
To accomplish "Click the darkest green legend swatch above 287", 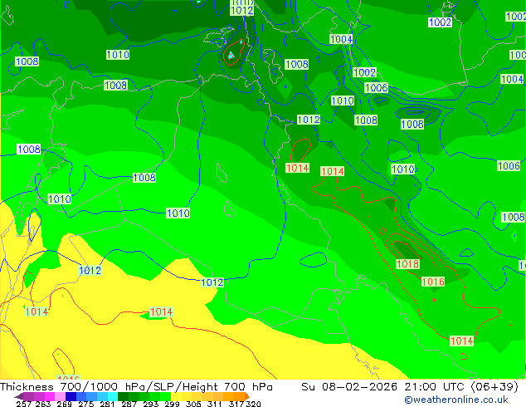I will pyautogui.click(x=123, y=396).
